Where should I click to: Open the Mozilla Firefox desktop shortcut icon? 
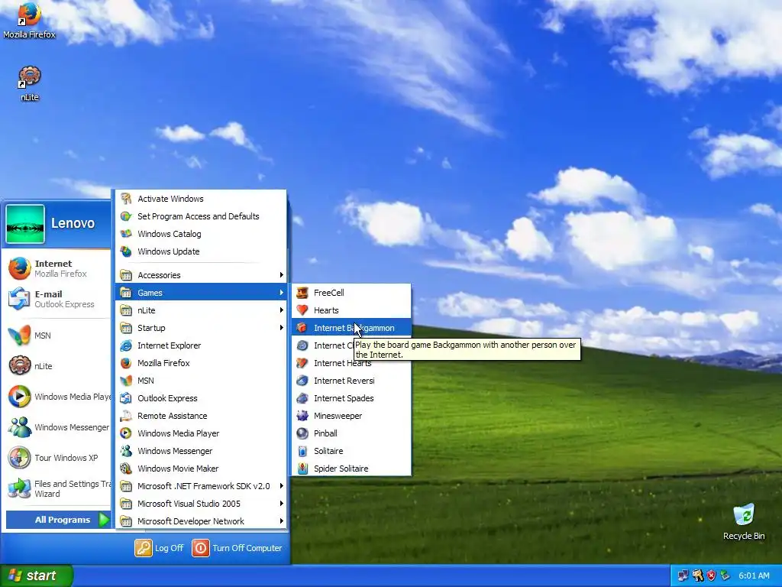(29, 15)
